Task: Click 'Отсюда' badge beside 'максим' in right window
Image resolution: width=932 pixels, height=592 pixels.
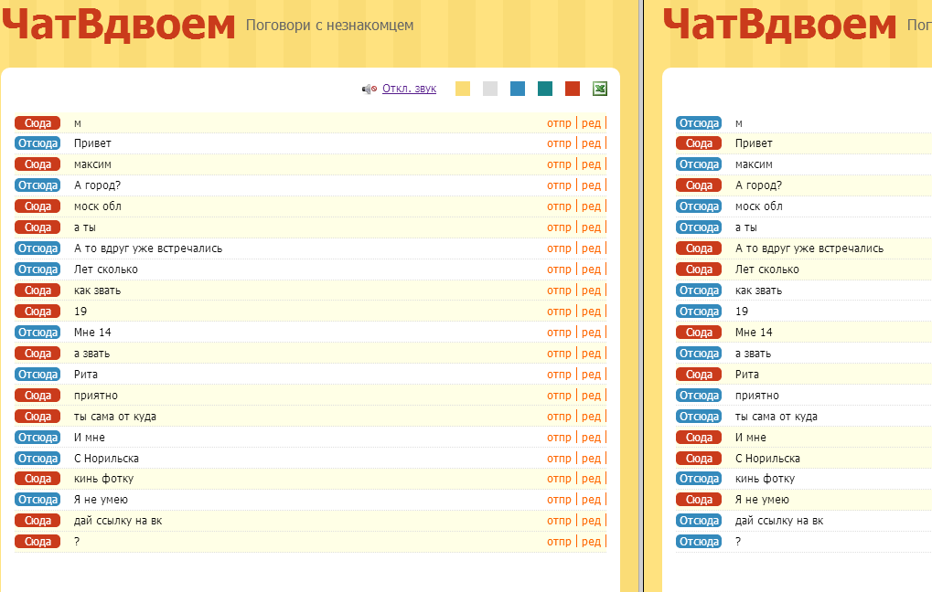Action: (x=699, y=164)
